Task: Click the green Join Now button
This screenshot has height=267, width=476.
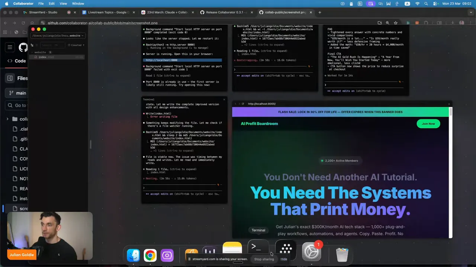Action: (x=428, y=124)
